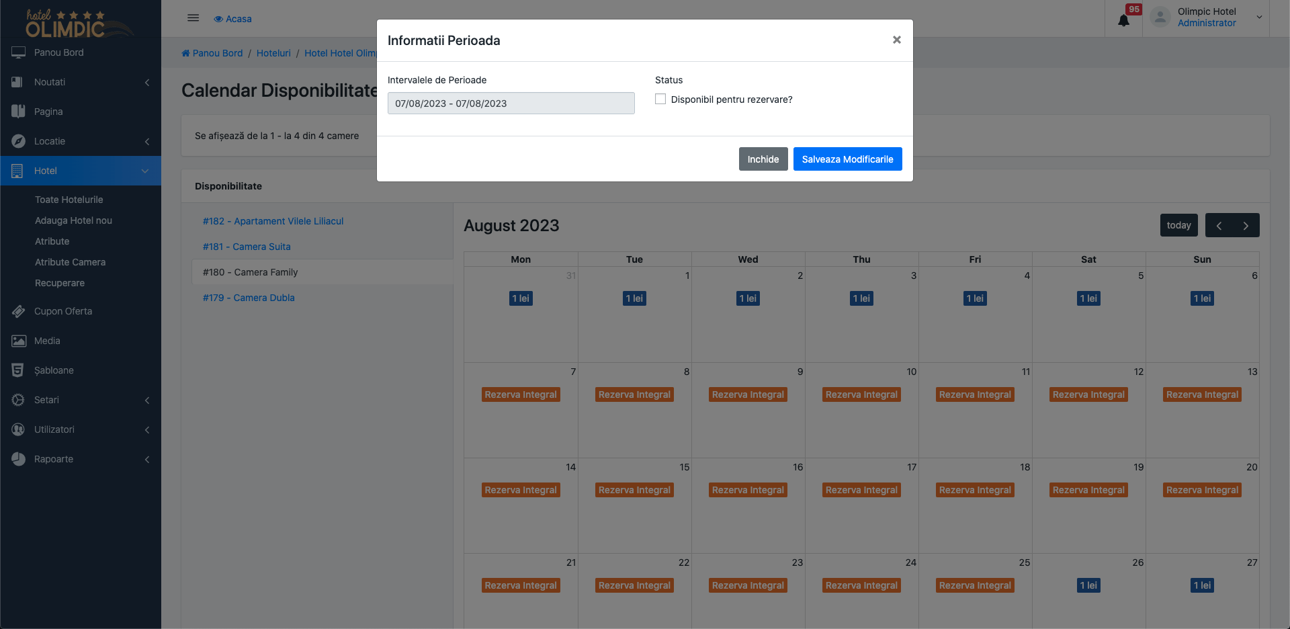Select #182 - Apartament Vilele Liliacul
This screenshot has width=1290, height=629.
[273, 221]
